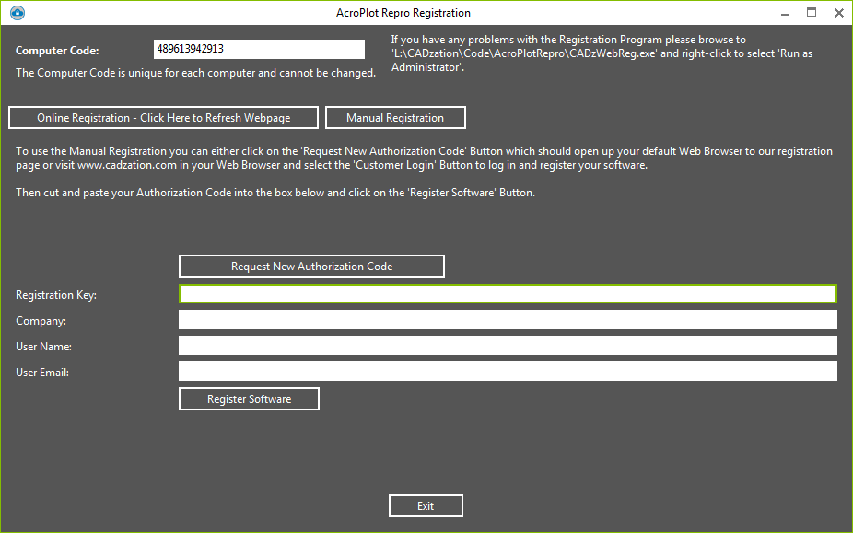Click Request New Authorization Code button
853x533 pixels.
(311, 266)
